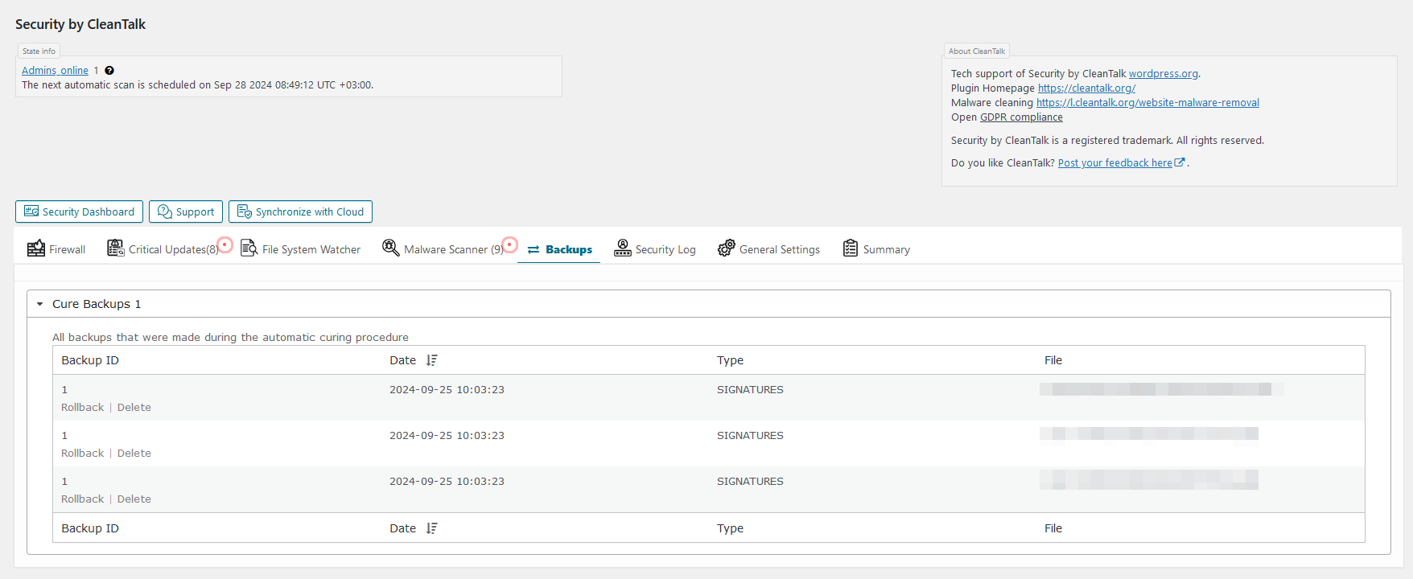Viewport: 1413px width, 579px height.
Task: Click Rollback in the first backup row
Action: click(83, 408)
